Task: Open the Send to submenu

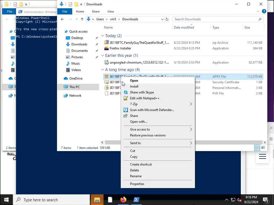Action: click(158, 143)
